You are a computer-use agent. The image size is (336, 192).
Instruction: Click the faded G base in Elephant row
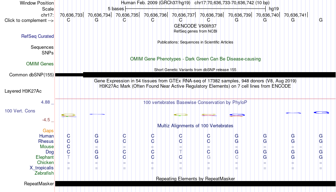click(x=209, y=157)
